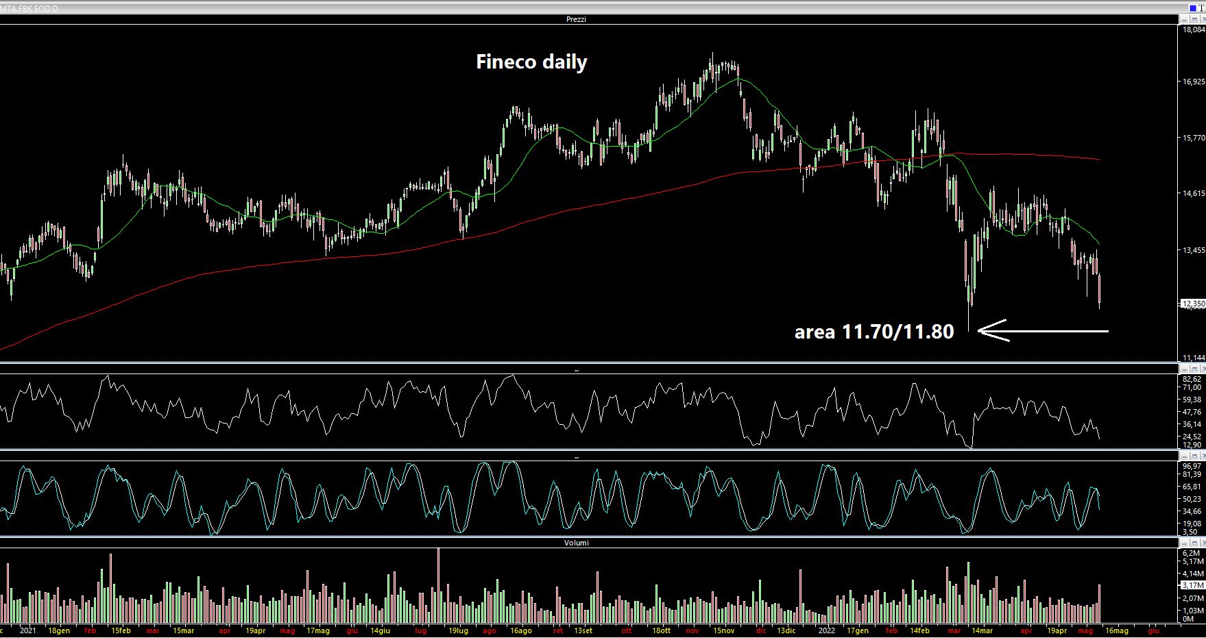Maximize the Volumi panel
This screenshot has height=638, width=1206.
click(x=1194, y=542)
